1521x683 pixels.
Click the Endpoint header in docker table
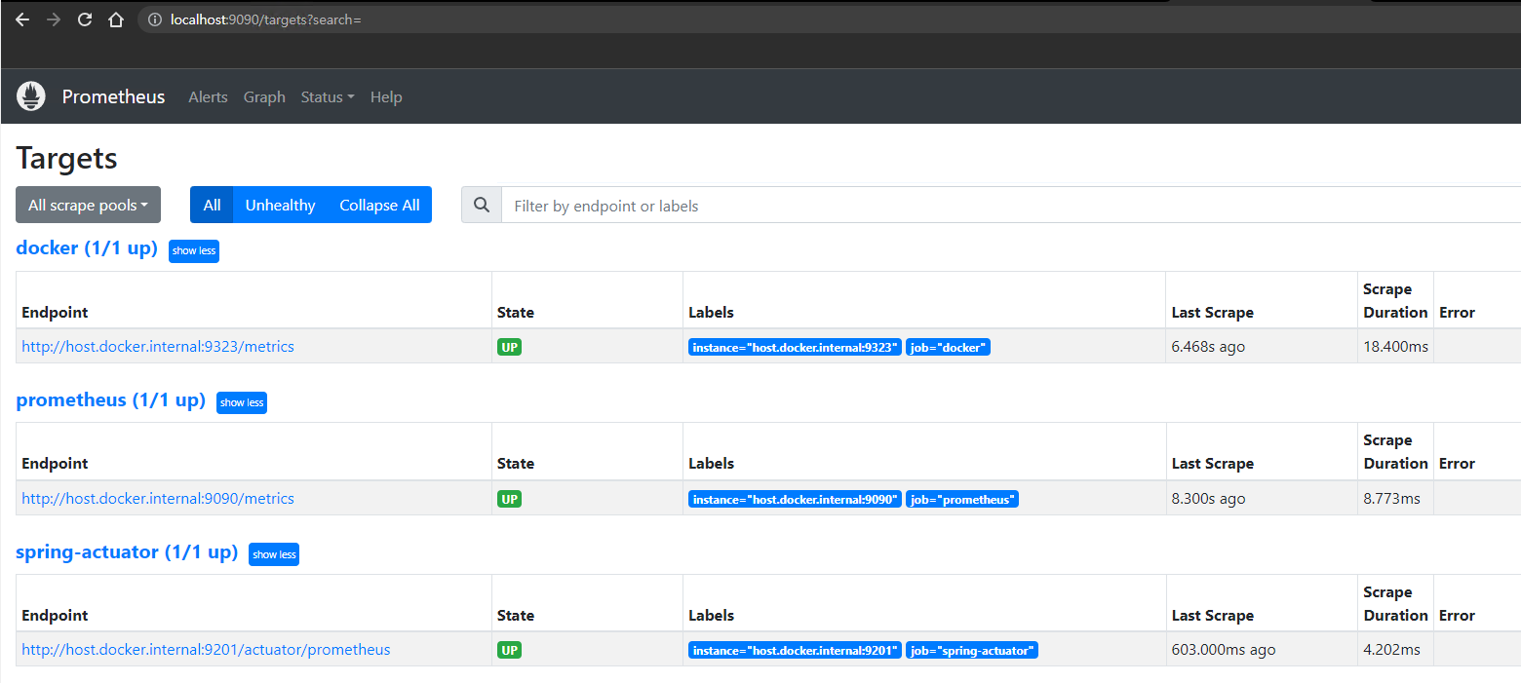(x=55, y=312)
